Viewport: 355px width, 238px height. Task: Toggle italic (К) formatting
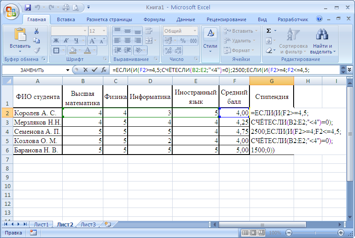pyautogui.click(x=66, y=41)
